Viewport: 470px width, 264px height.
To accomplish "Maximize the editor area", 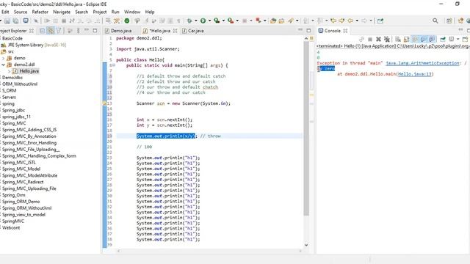I will (x=308, y=30).
